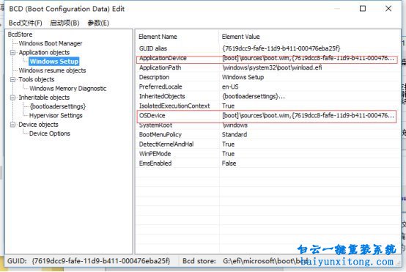Viewport: 406px width, 272px height.
Task: Collapse the Tools objects node
Action: click(x=12, y=79)
